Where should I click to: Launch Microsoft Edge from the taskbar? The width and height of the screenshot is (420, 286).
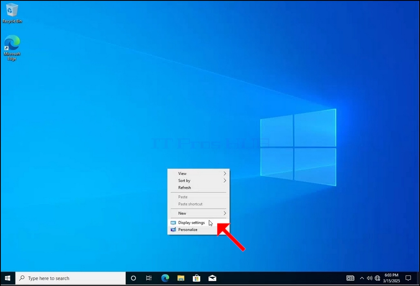[165, 278]
